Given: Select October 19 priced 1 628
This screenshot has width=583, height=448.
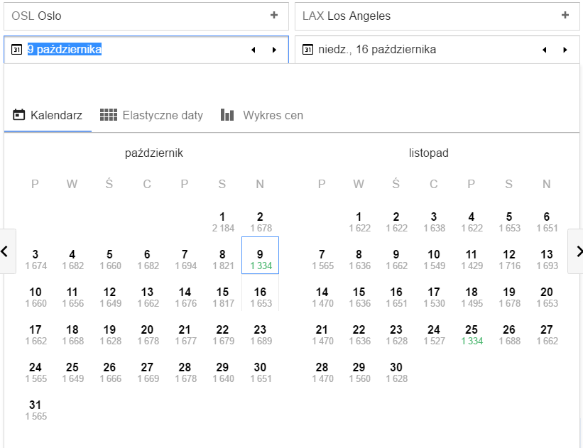Looking at the screenshot, I should coord(110,334).
